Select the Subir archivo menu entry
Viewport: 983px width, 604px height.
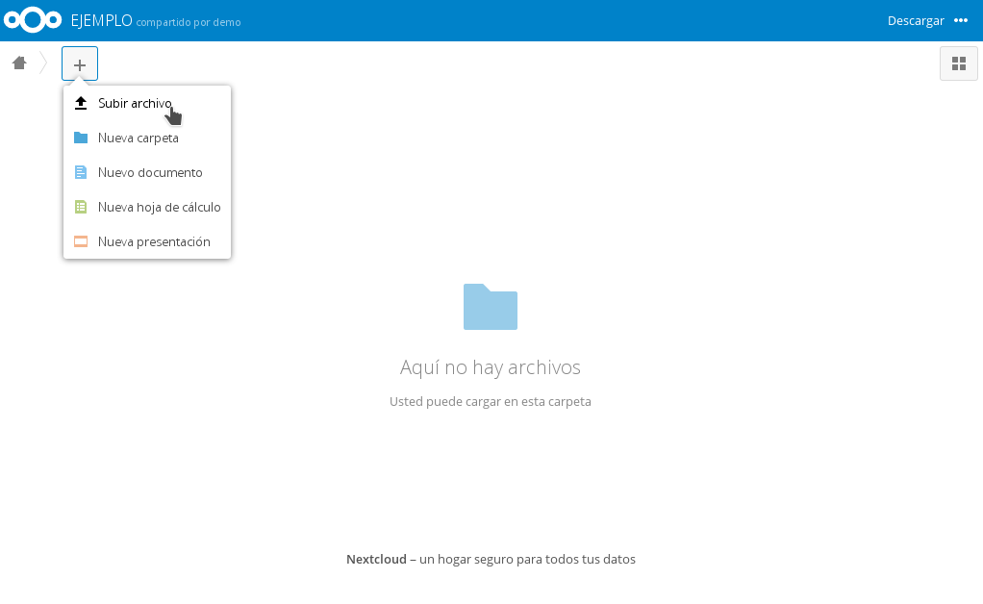point(147,103)
